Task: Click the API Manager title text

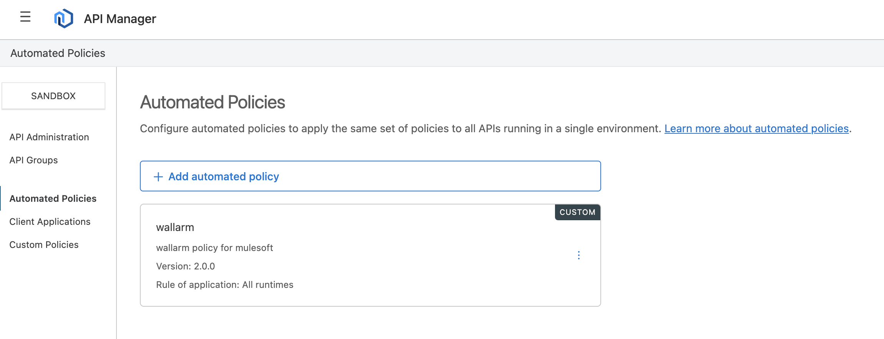Action: point(120,19)
